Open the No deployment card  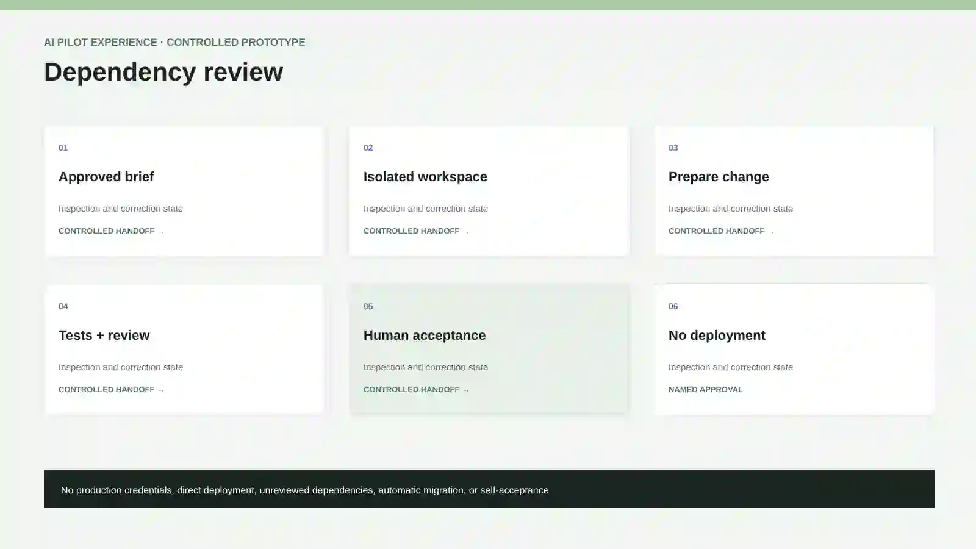[794, 350]
